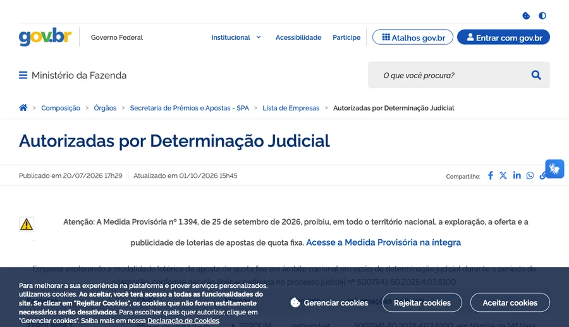
Task: Open the cookie settings icon at top right
Action: [x=526, y=16]
